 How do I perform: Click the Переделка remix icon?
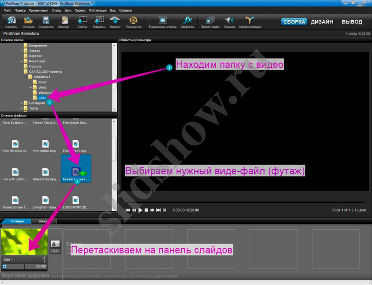133,22
